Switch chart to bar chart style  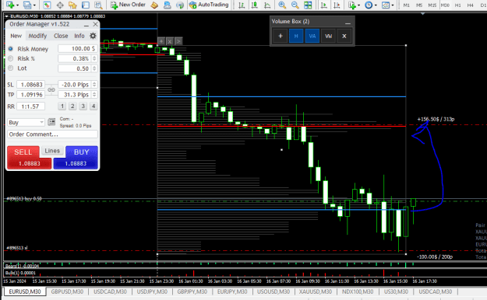(242, 5)
